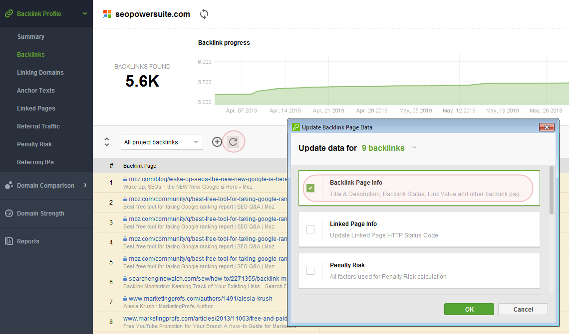Viewport: 569px width, 334px height.
Task: Close the Update Backlink Page Data dialog
Action: (547, 127)
